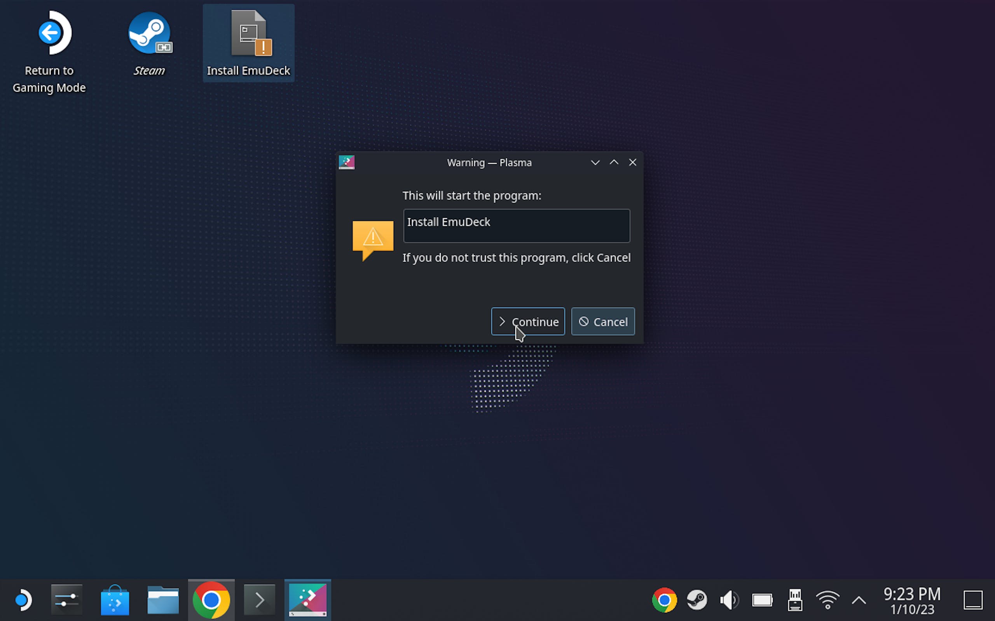This screenshot has width=995, height=621.
Task: Click the Return to Gaming Mode desktop icon
Action: pos(49,52)
